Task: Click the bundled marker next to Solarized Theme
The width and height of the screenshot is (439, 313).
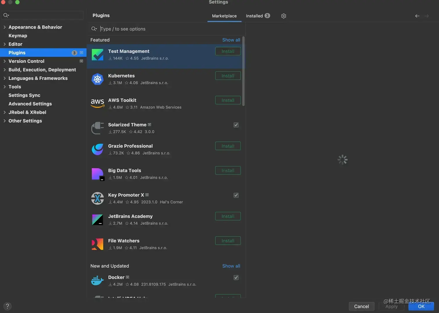Action: [x=150, y=125]
